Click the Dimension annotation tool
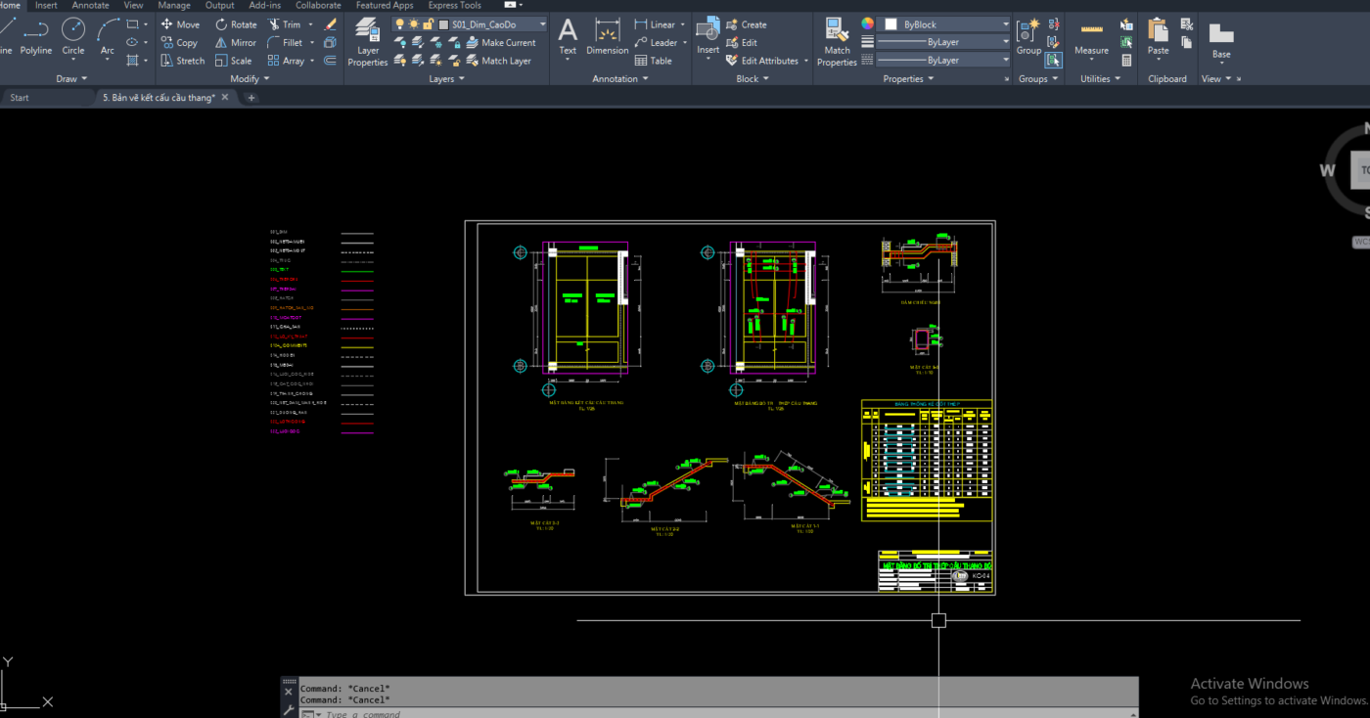The width and height of the screenshot is (1370, 718). (x=608, y=37)
